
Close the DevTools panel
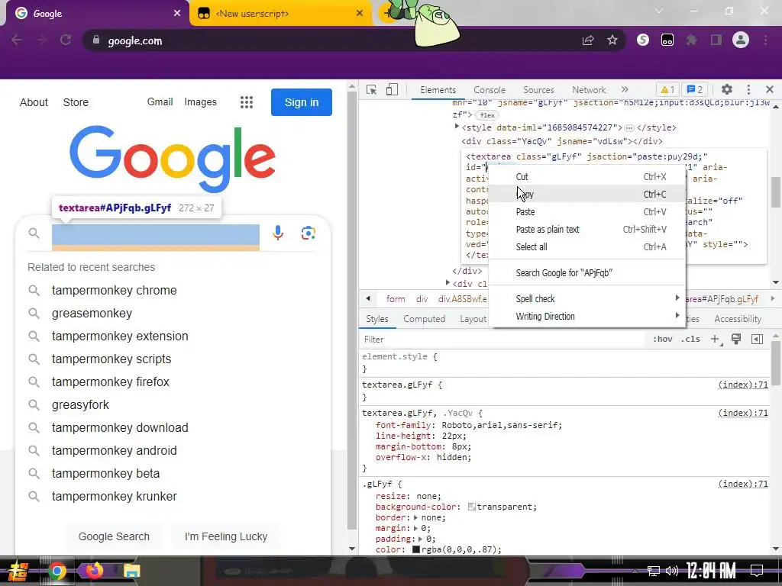(770, 90)
